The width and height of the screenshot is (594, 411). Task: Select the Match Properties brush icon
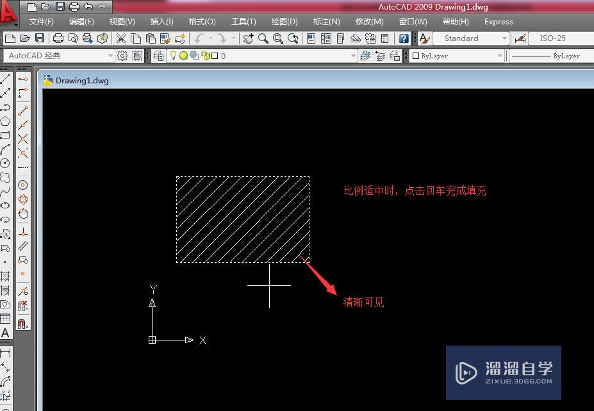point(165,38)
